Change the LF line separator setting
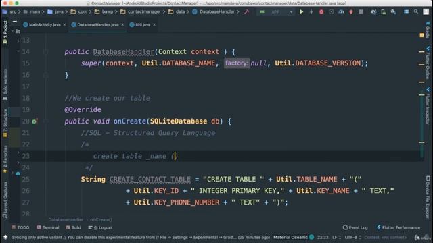The height and width of the screenshot is (243, 433). pos(336,237)
